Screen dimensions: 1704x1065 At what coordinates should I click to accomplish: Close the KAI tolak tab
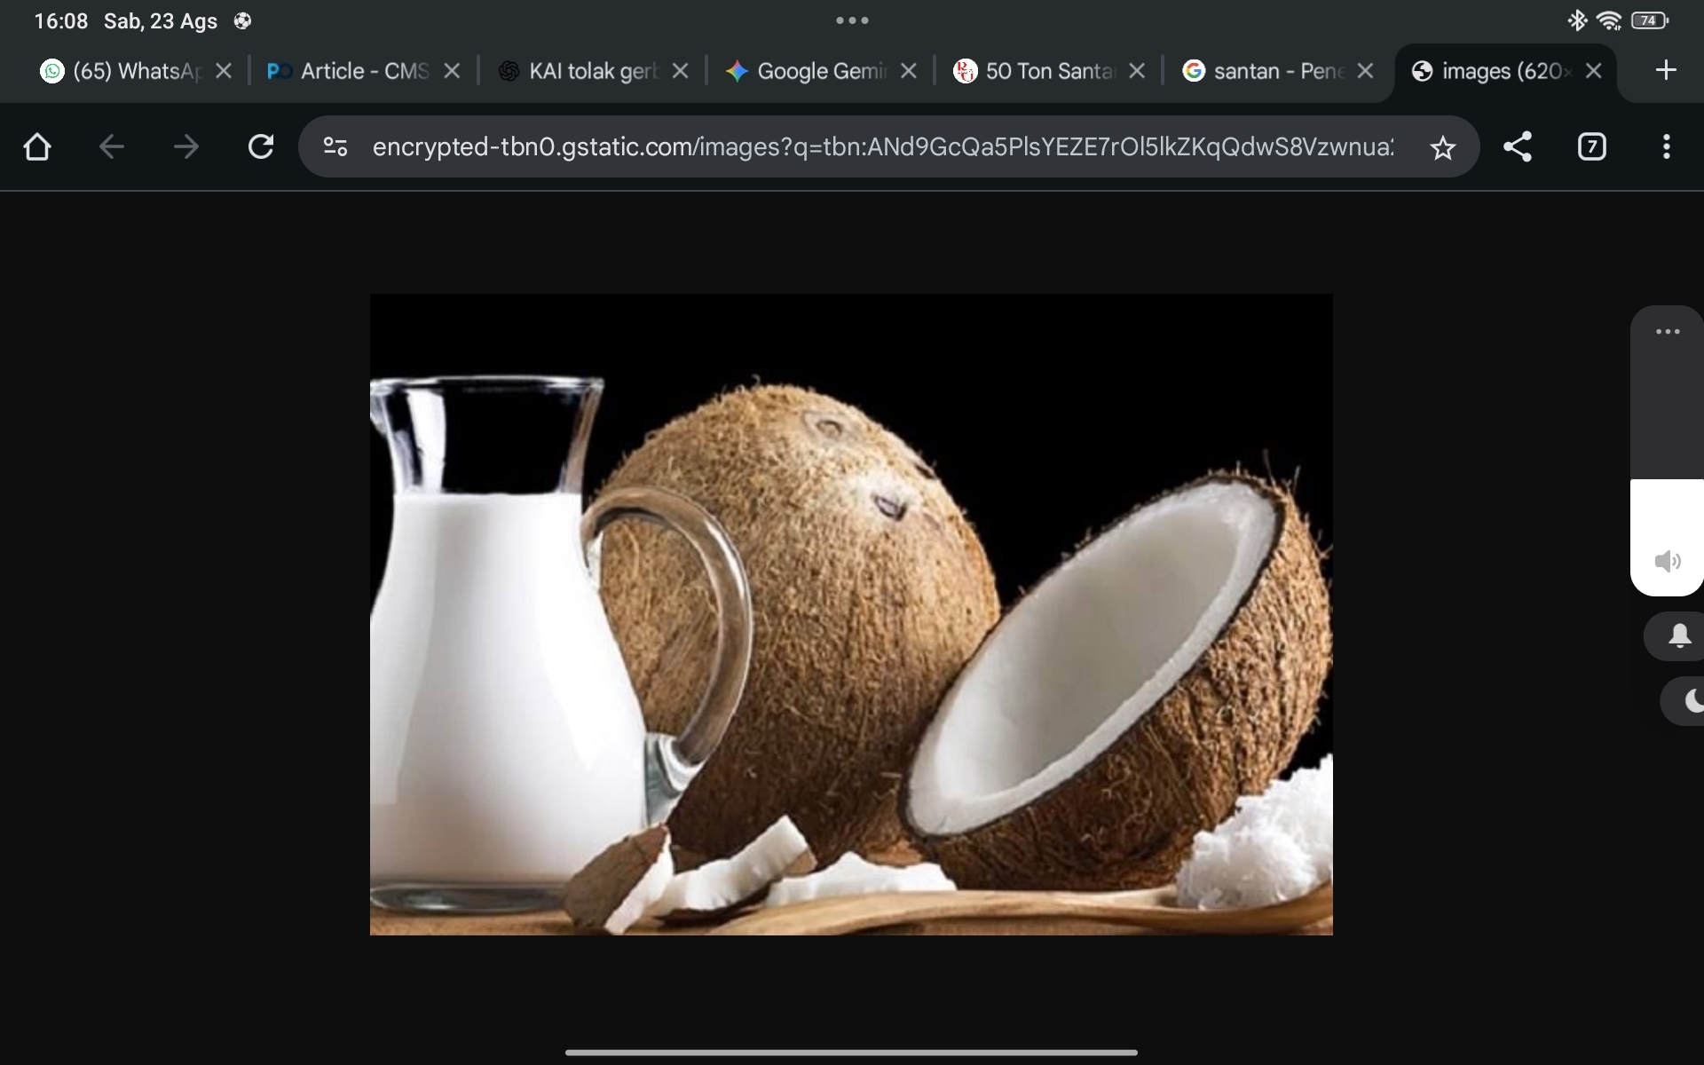coord(680,71)
